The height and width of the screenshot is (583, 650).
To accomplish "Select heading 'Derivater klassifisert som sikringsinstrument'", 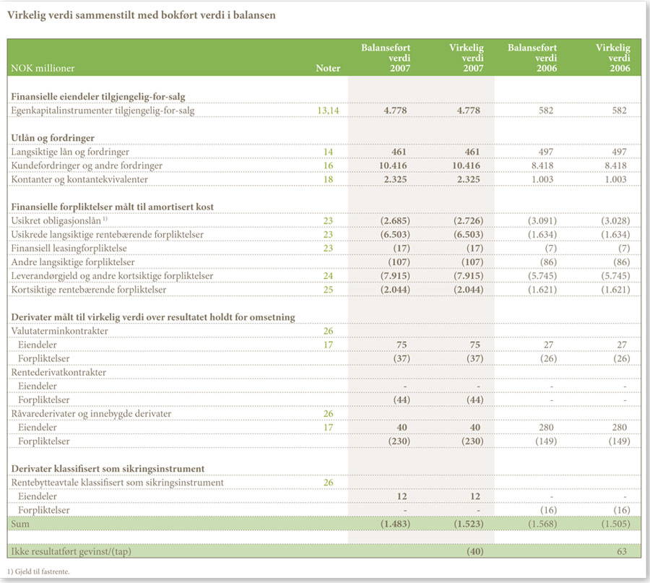I will [108, 469].
